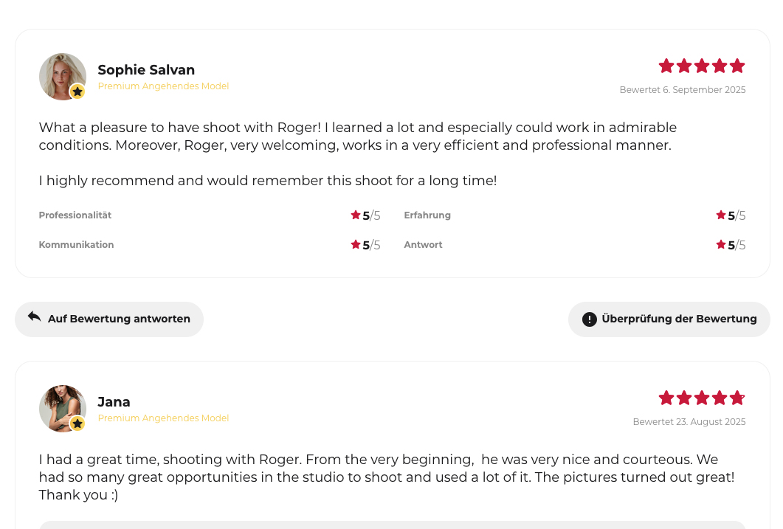This screenshot has width=783, height=529.
Task: Open Sophie Salvan's profile name link
Action: (x=146, y=70)
